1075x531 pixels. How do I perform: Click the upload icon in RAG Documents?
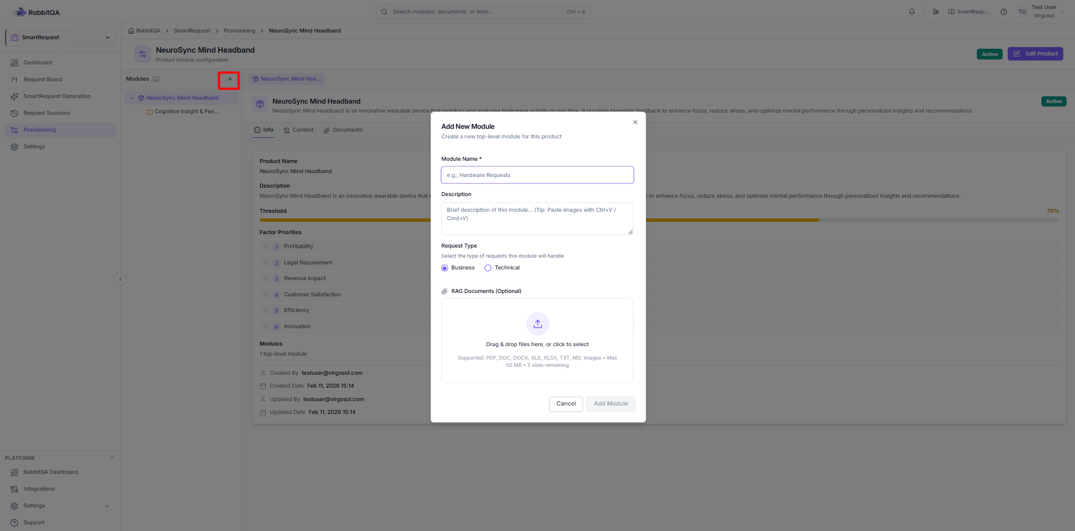coord(537,324)
